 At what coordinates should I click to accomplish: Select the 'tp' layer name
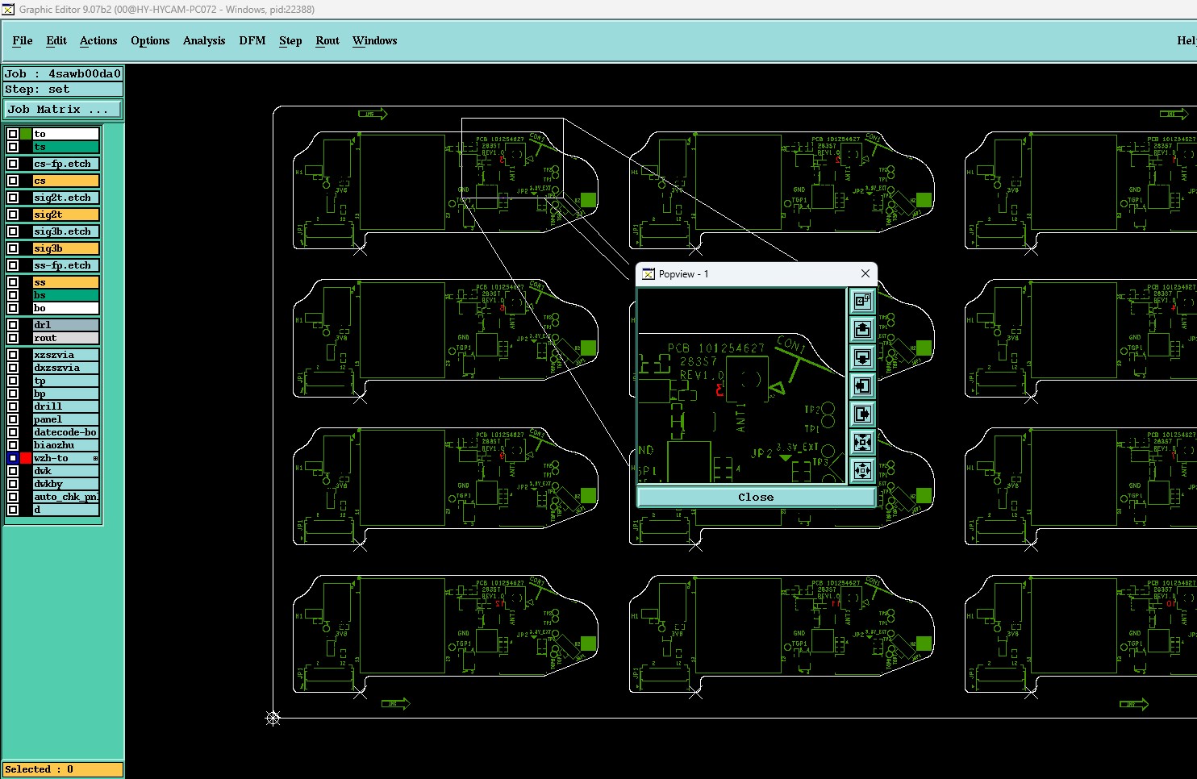tap(66, 381)
